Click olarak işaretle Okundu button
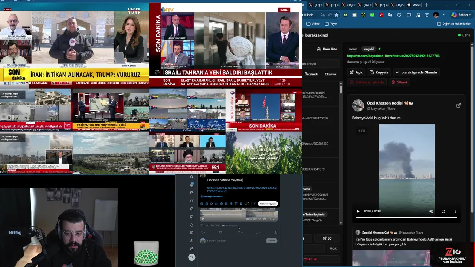 point(416,72)
